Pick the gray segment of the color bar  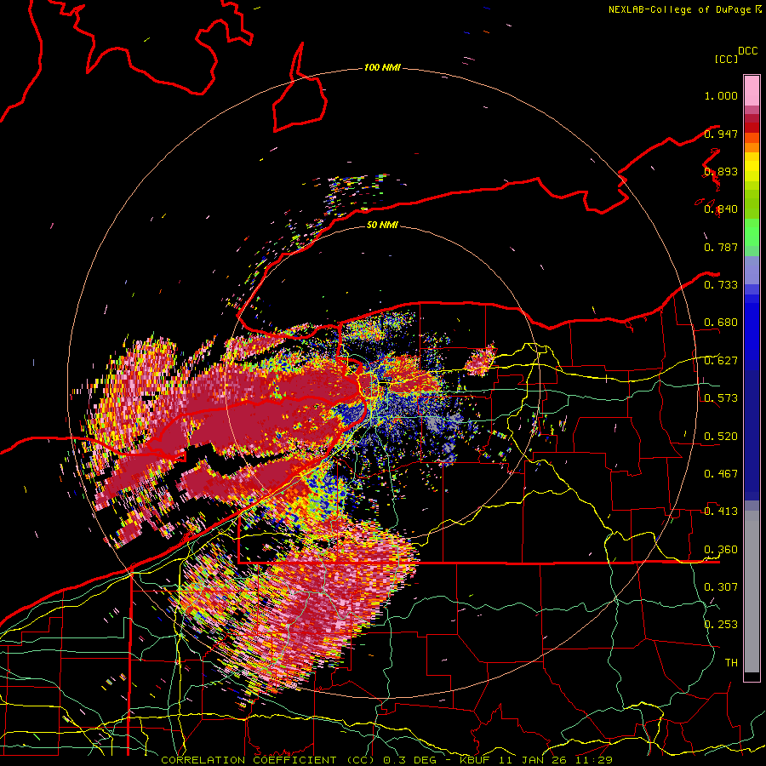click(752, 592)
